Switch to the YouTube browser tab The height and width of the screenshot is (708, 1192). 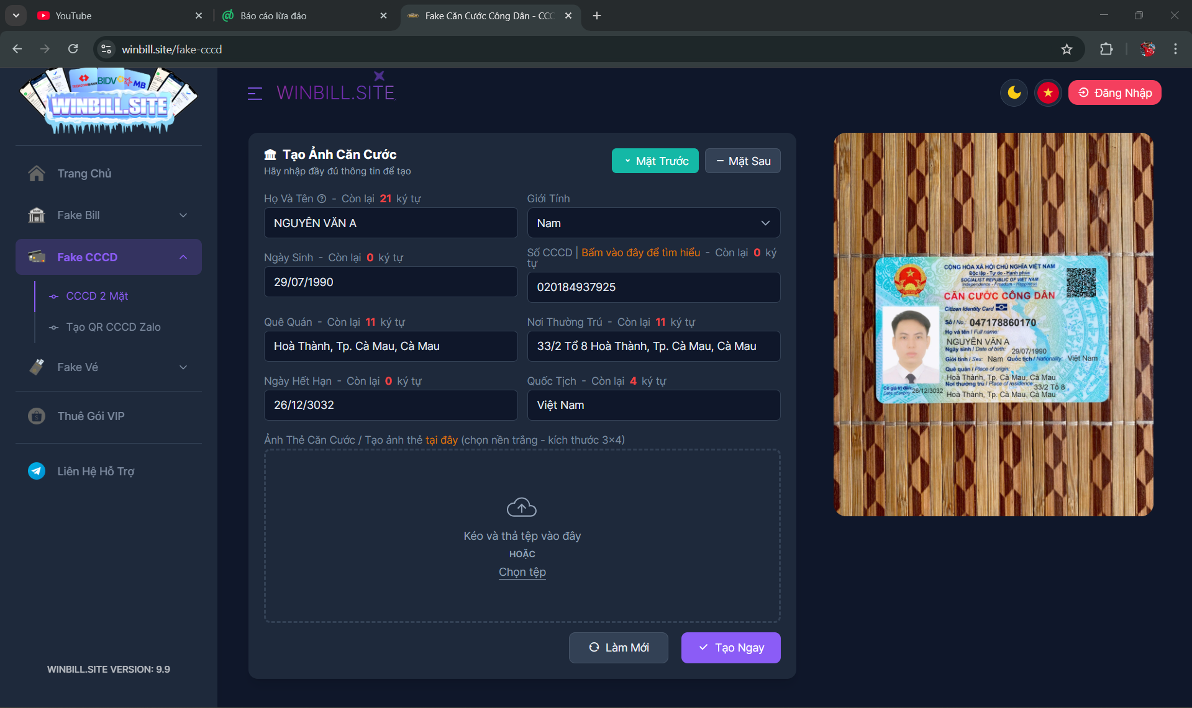pos(118,16)
